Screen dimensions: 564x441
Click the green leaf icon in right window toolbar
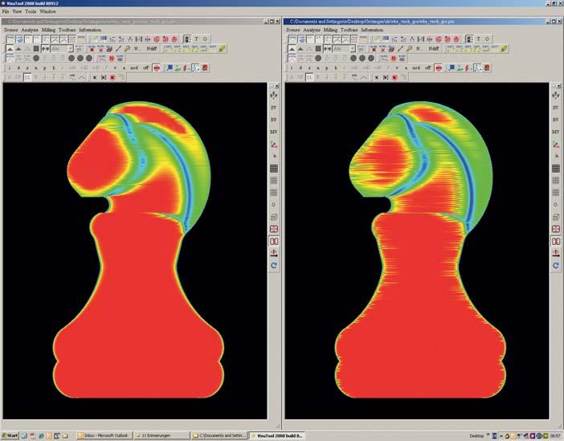click(x=504, y=48)
